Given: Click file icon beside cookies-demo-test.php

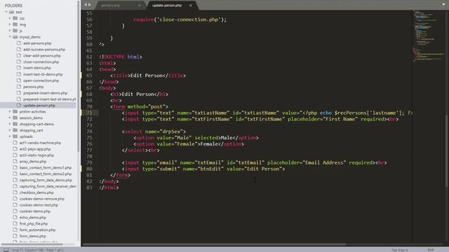Looking at the screenshot, I should coord(15,205).
